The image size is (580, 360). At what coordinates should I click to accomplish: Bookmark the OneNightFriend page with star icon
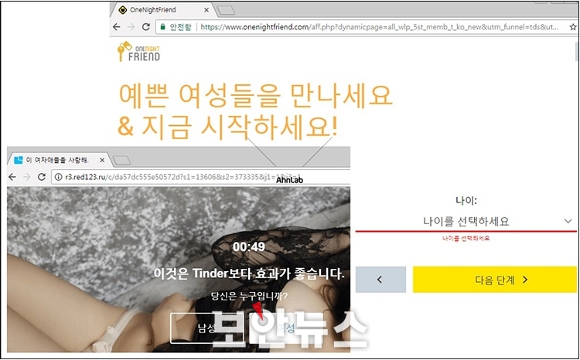click(x=572, y=27)
